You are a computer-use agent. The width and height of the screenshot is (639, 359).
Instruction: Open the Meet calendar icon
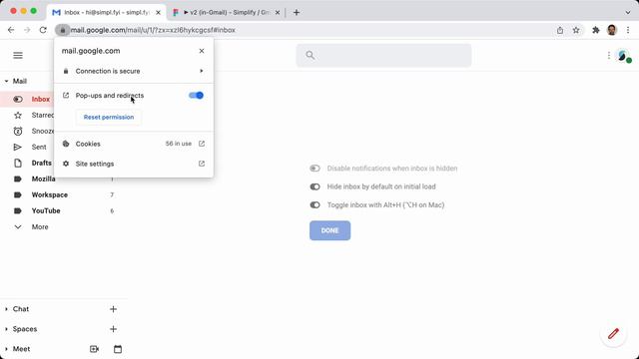click(118, 349)
